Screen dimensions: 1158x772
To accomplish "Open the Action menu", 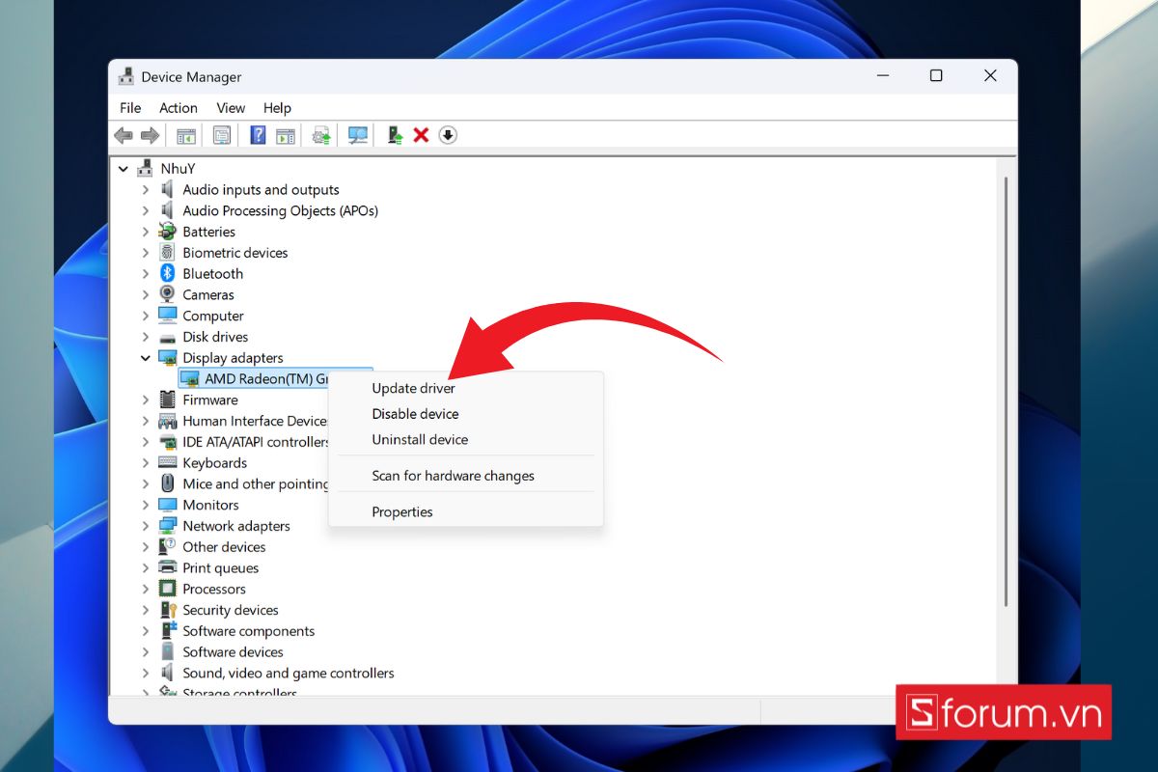I will click(178, 108).
